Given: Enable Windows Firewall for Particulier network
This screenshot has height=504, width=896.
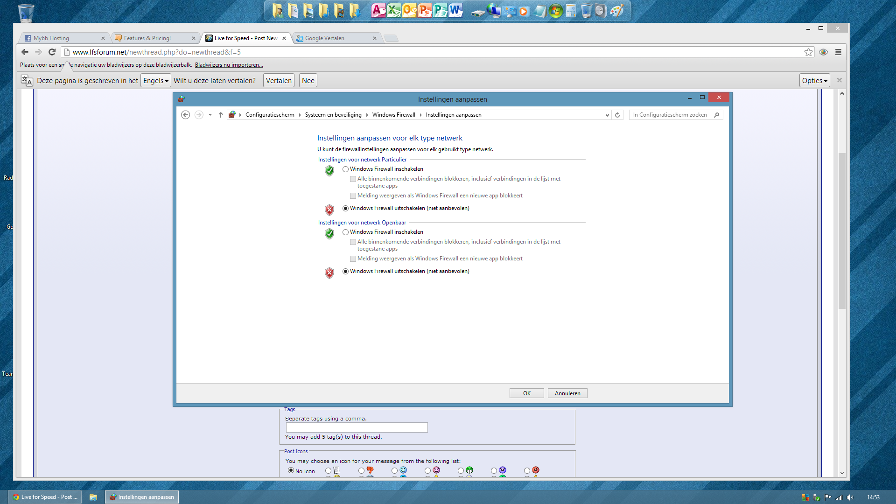Looking at the screenshot, I should (x=345, y=169).
